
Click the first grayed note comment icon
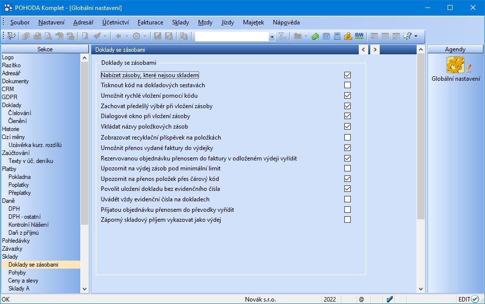click(x=374, y=36)
